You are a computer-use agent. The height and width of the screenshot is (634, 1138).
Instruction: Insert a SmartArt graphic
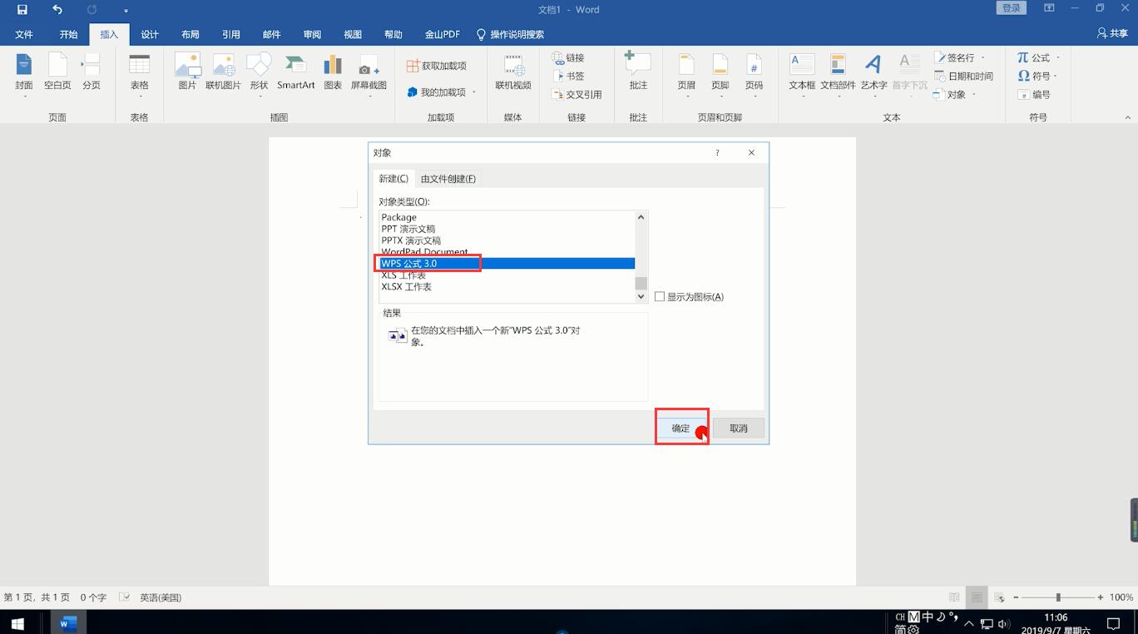pos(296,73)
